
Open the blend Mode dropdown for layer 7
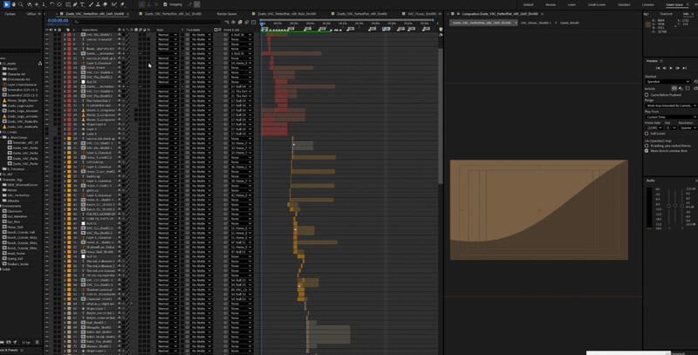tap(168, 34)
